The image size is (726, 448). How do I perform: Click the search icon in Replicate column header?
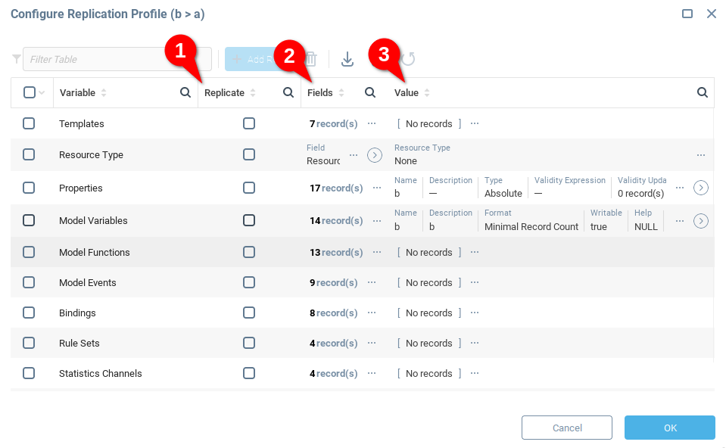[288, 92]
